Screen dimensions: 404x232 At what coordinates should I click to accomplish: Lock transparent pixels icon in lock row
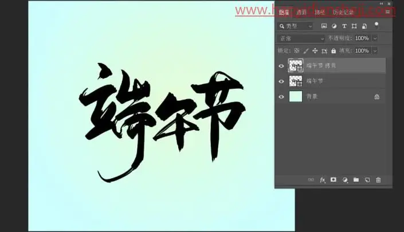point(297,51)
